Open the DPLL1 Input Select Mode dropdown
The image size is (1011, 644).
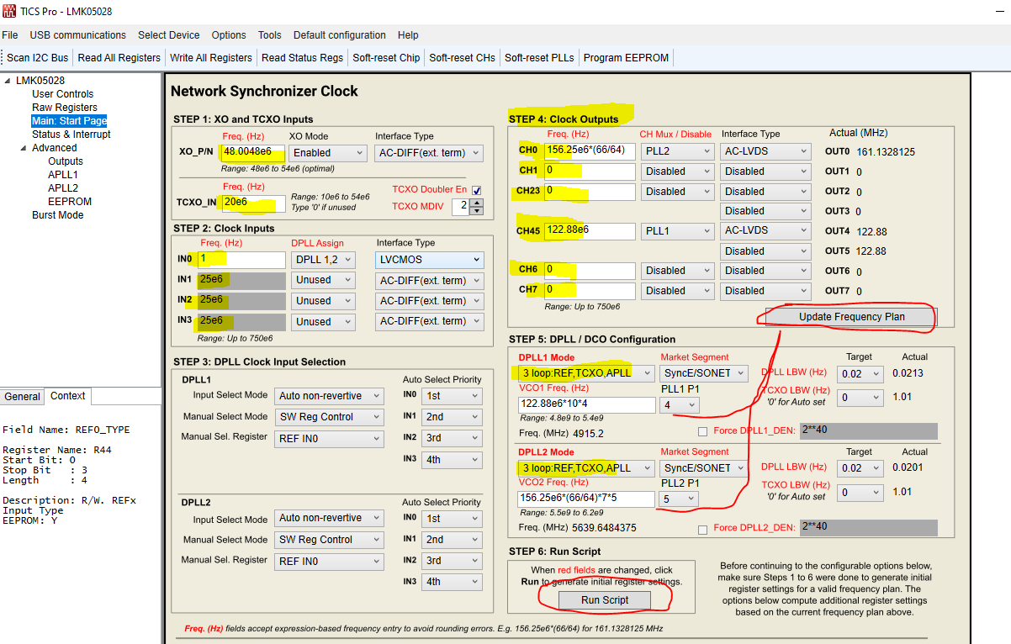click(x=329, y=396)
